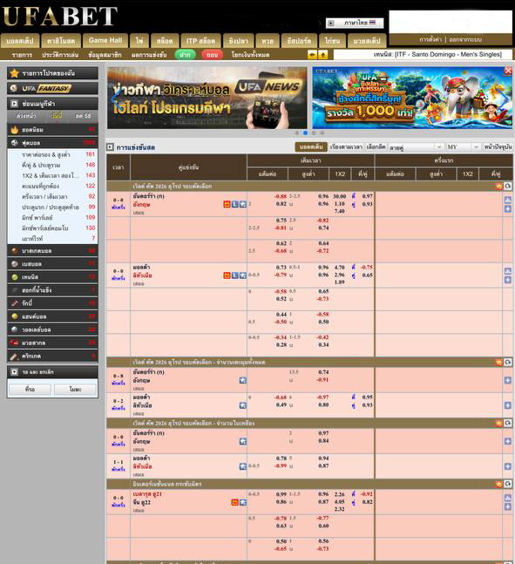515x564 pixels.
Task: Open UFA Fantasy in the sidebar
Action: (52, 88)
